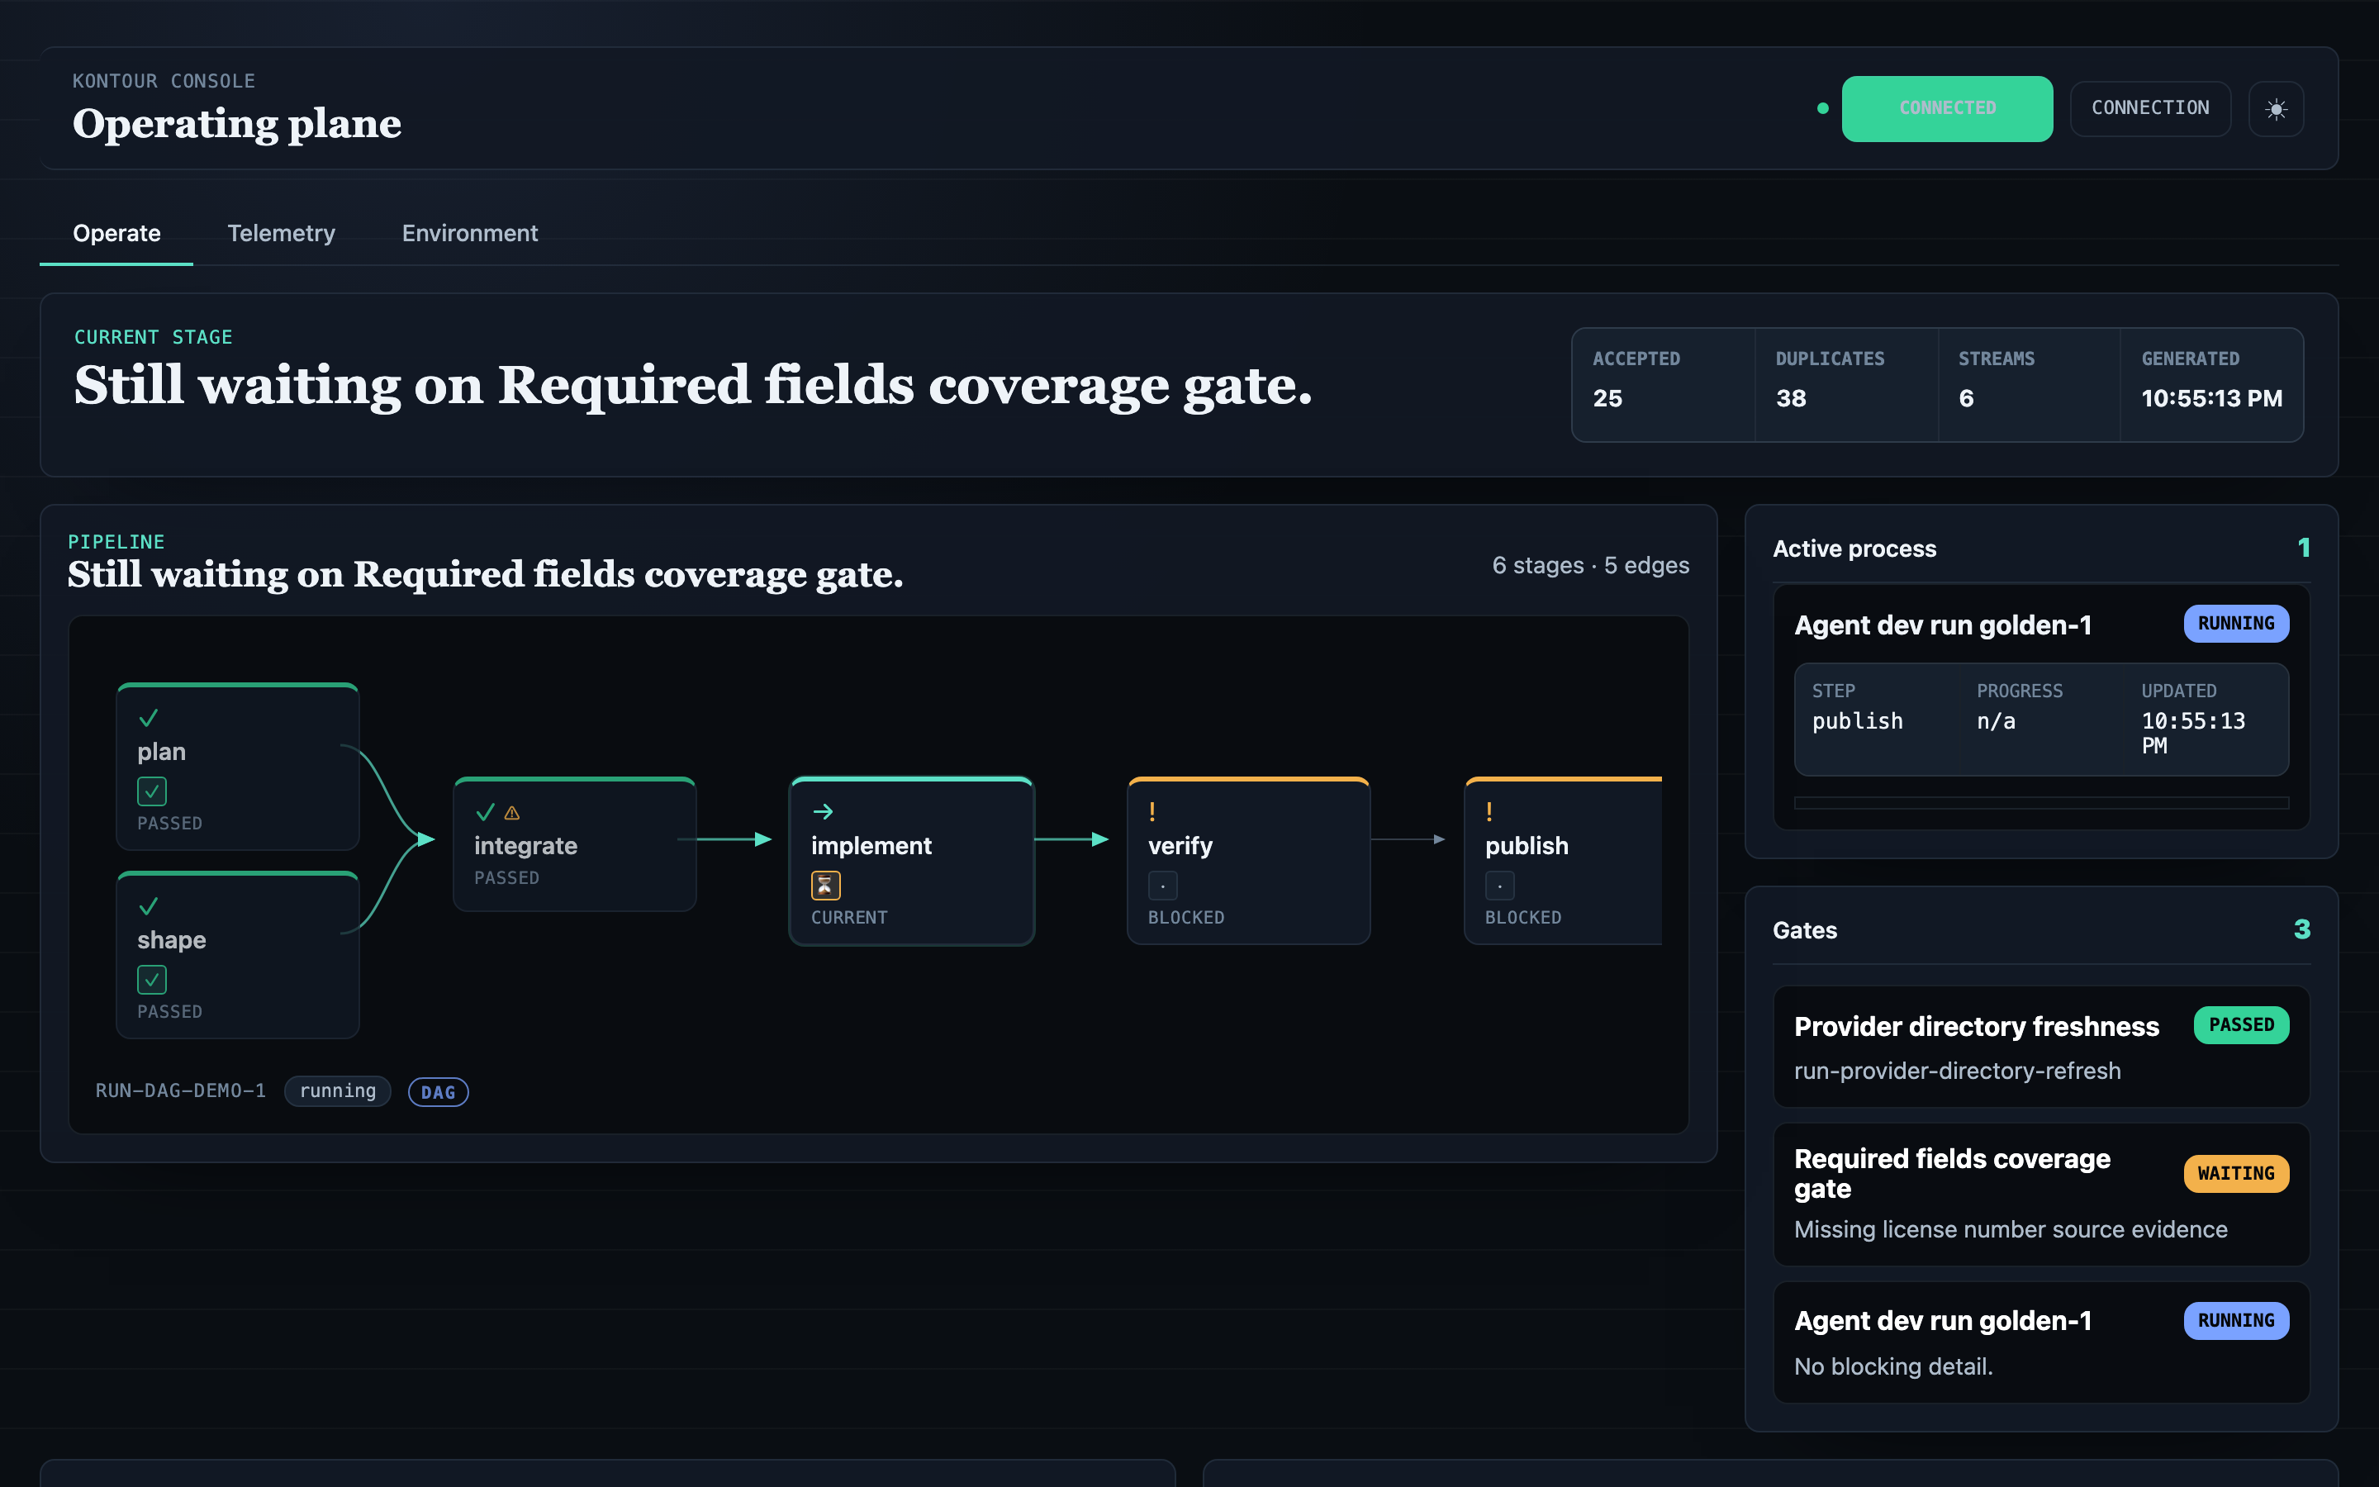Open the Environment tab
Viewport: 2379px width, 1487px height.
pyautogui.click(x=470, y=233)
